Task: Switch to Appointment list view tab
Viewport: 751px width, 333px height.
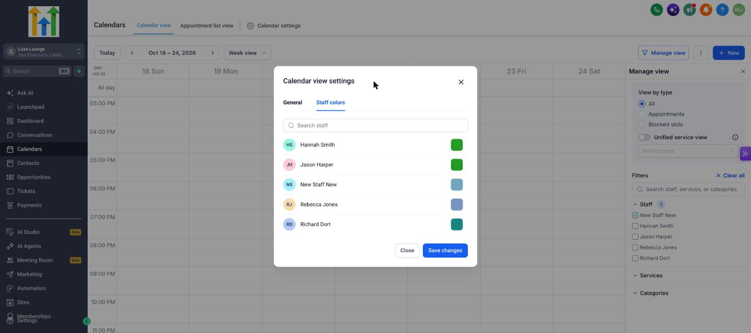Action: [206, 26]
